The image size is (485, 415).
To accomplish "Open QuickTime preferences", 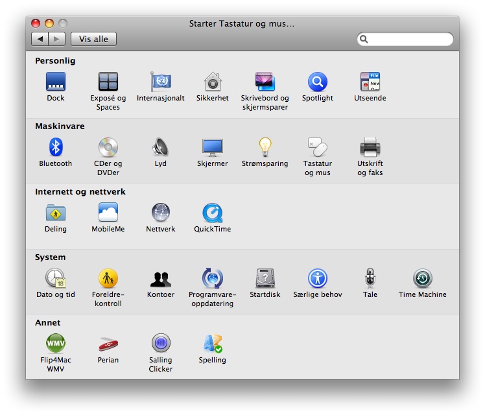I will [213, 213].
